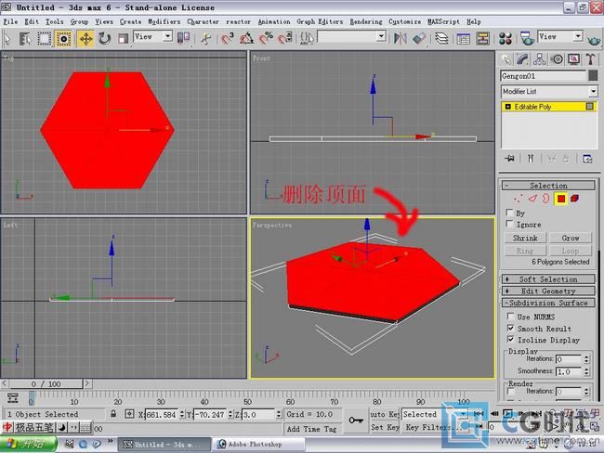Viewport: 604px width, 453px height.
Task: Expand Edit Geometry rollout
Action: click(x=548, y=291)
